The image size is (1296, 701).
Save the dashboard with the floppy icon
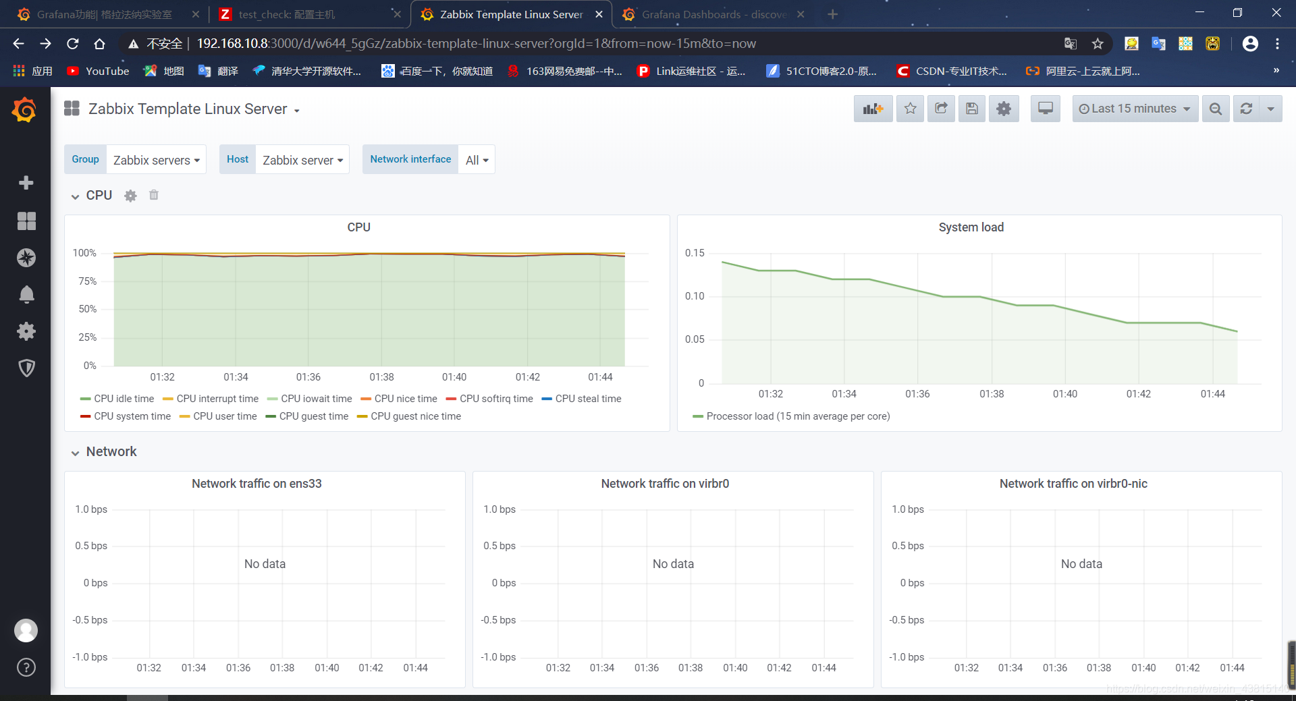coord(972,109)
